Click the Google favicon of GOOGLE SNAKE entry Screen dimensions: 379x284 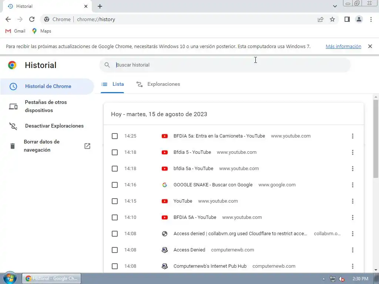(165, 185)
